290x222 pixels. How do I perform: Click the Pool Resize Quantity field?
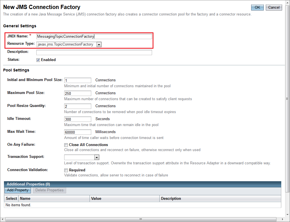point(77,106)
